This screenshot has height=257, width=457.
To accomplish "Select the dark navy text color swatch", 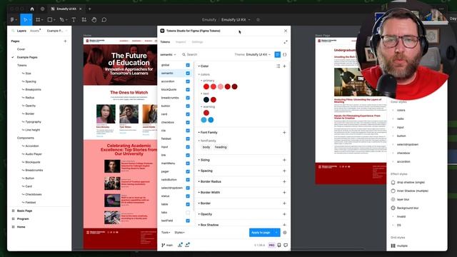I will [x=206, y=100].
